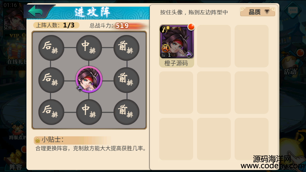The height and width of the screenshot is (172, 306).
Task: Tap the red notification dot on hero card
Action: tap(191, 27)
